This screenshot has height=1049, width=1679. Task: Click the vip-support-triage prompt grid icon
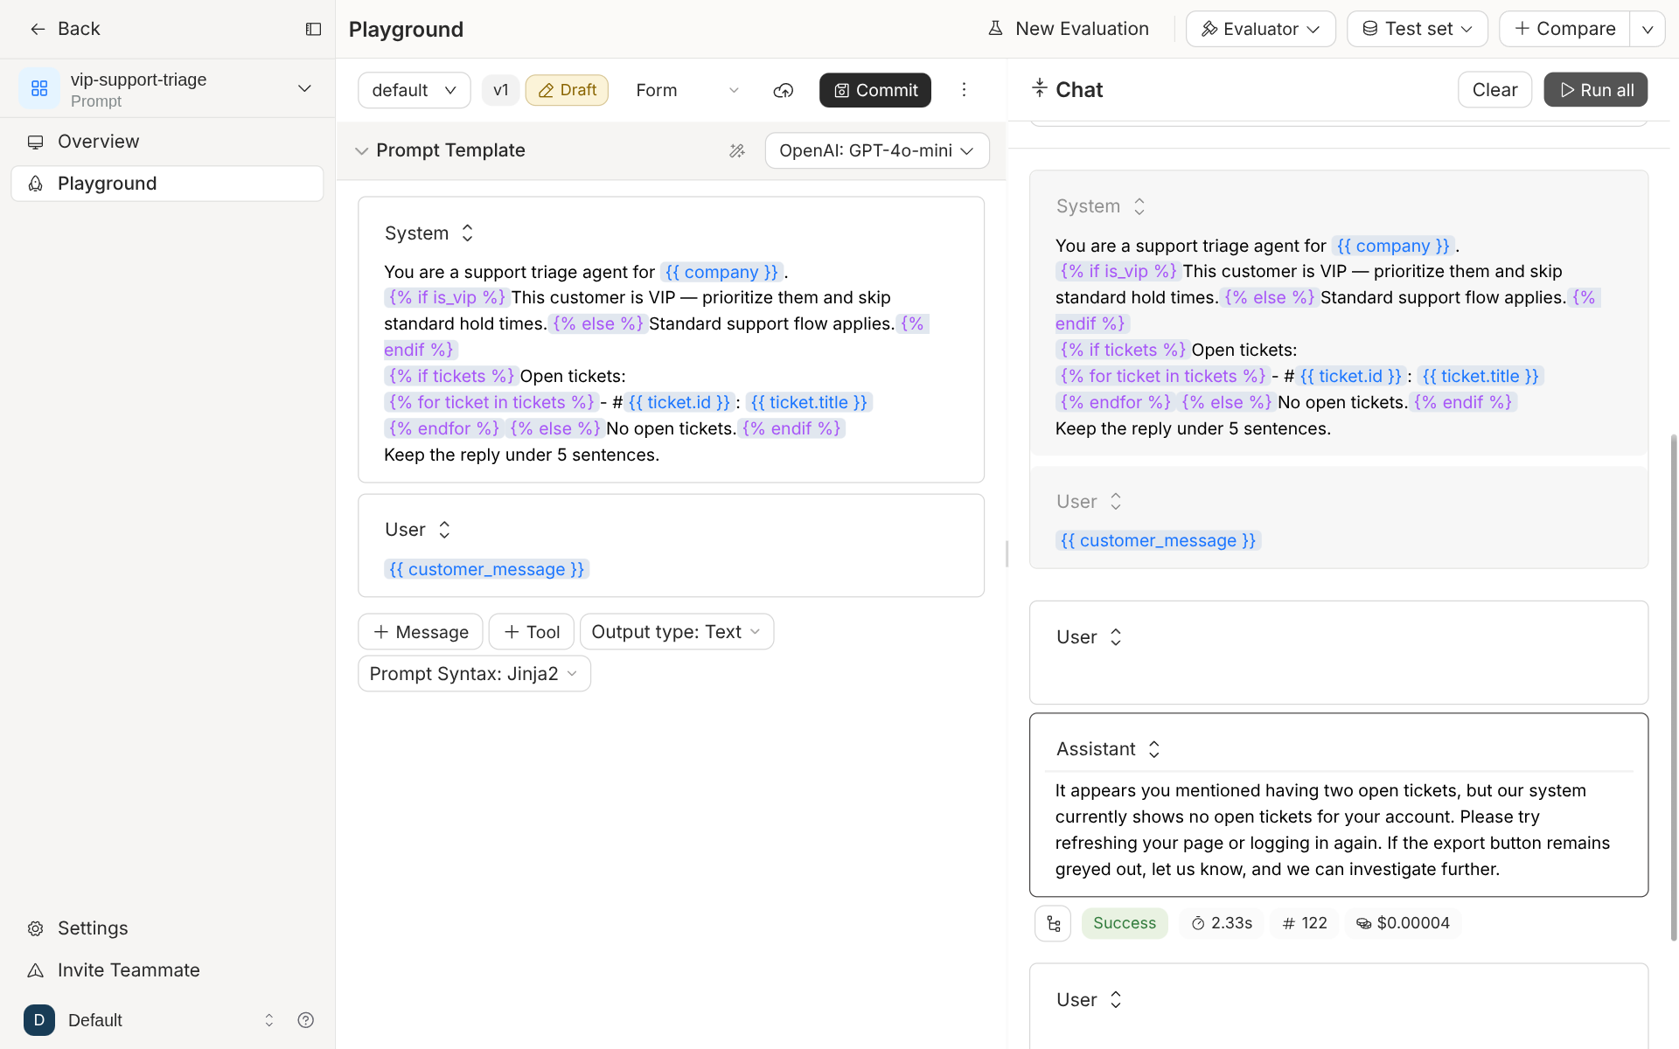coord(39,88)
